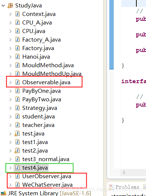Click the teacher.java file icon
The width and height of the screenshot is (146, 196).
(x=17, y=125)
